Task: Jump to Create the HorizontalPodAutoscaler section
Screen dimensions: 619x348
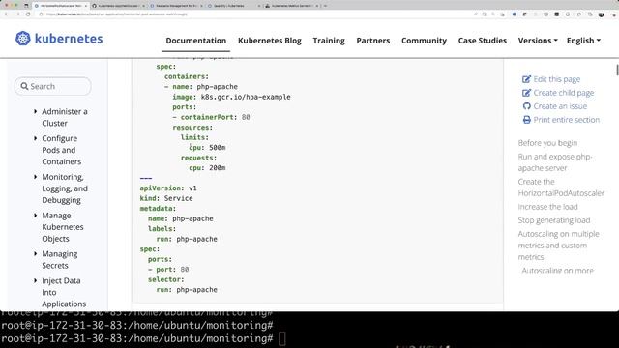Action: tap(561, 188)
